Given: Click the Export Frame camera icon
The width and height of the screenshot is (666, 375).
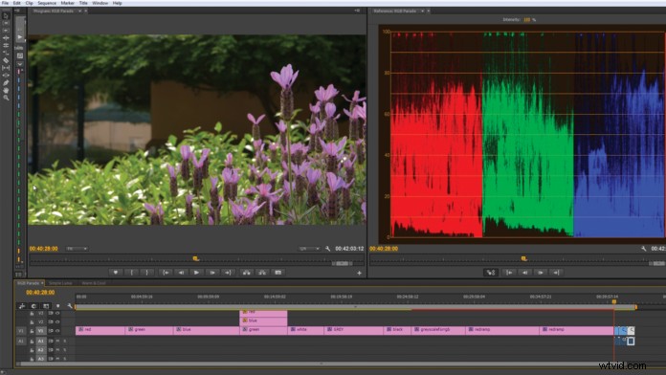Looking at the screenshot, I should (278, 273).
